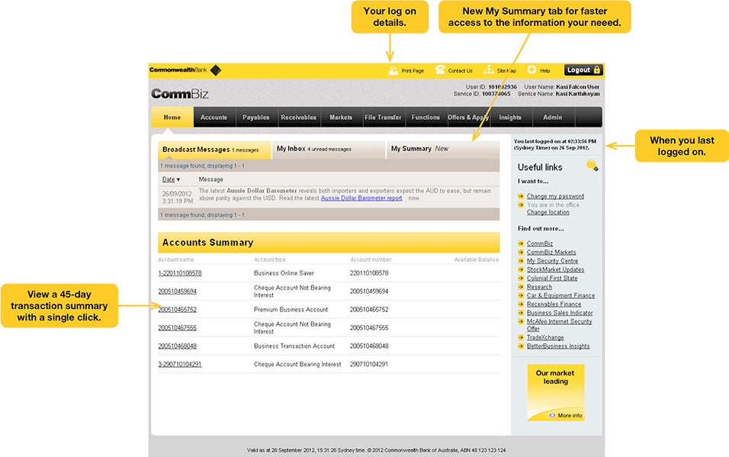The height and width of the screenshot is (457, 729).
Task: Click Change location link
Action: (x=548, y=212)
